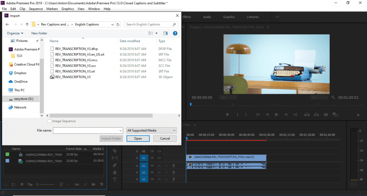Screen dimensions: 367x196
Task: Open the All Supported Media file type dropdown
Action: pyautogui.click(x=151, y=130)
